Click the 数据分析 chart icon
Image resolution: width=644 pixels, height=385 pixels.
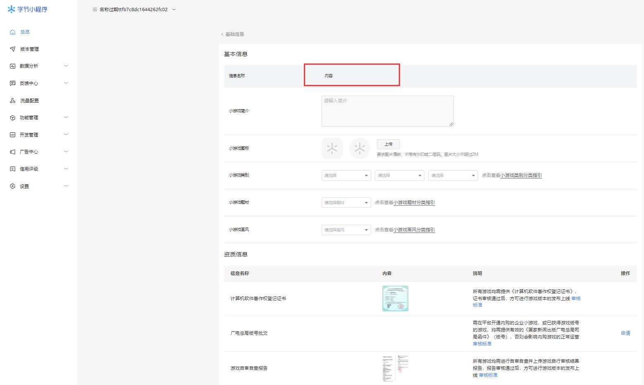point(13,66)
